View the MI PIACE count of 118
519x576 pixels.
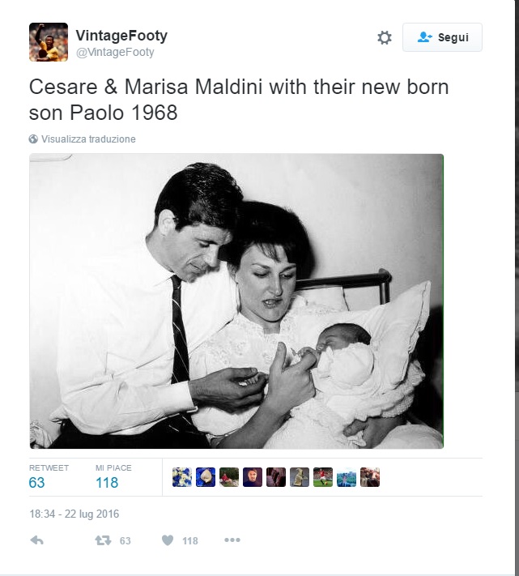click(107, 483)
